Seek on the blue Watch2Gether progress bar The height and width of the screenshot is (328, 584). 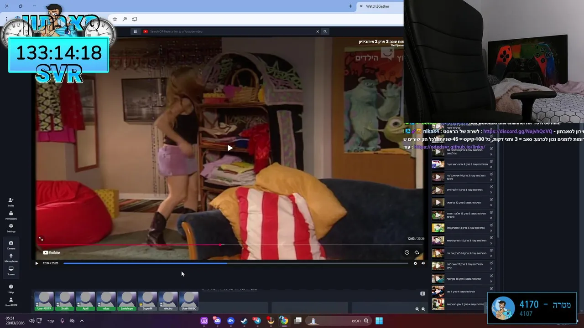click(x=235, y=263)
